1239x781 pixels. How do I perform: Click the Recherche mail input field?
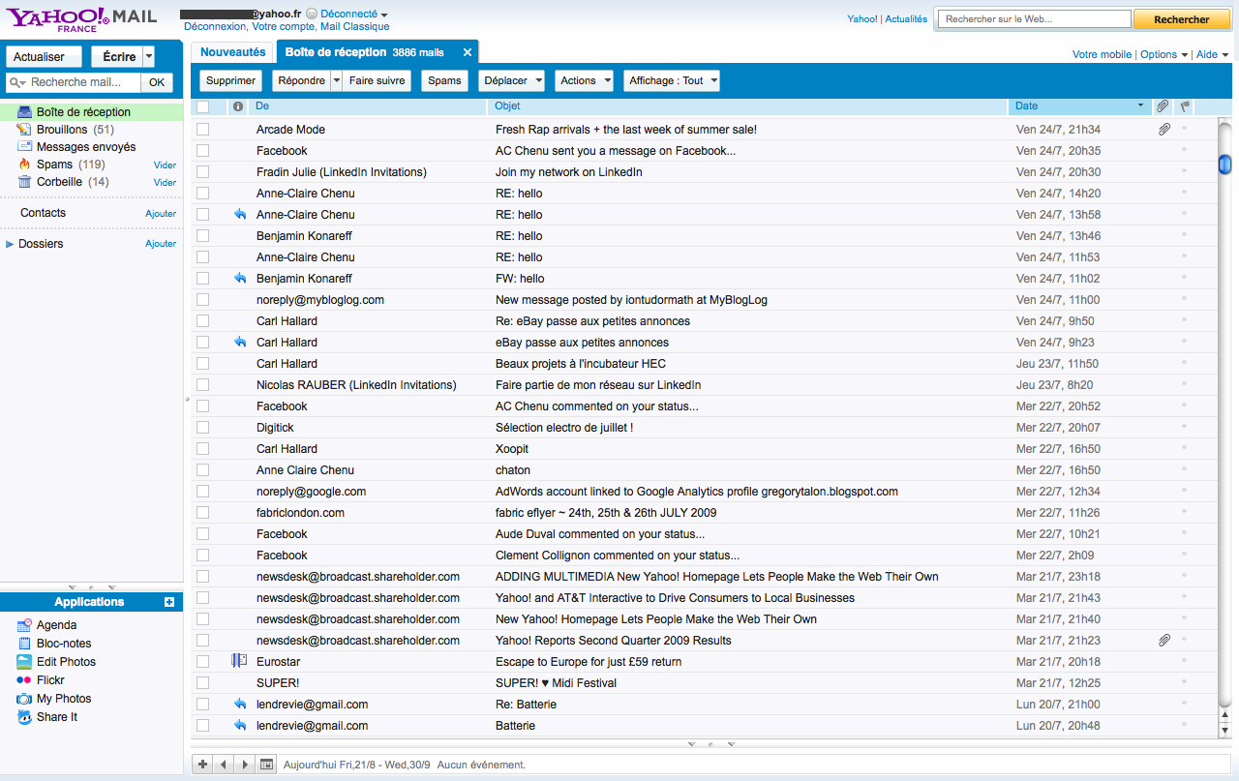(75, 82)
